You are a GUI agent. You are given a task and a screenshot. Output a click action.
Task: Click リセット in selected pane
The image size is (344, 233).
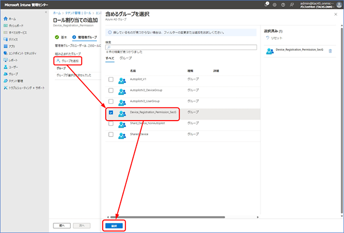coord(274,38)
